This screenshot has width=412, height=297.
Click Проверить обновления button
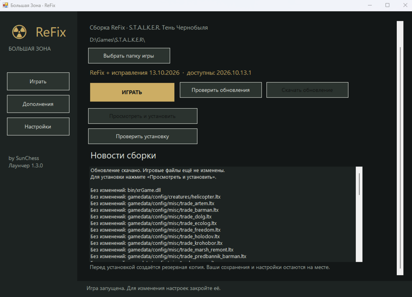click(x=221, y=90)
